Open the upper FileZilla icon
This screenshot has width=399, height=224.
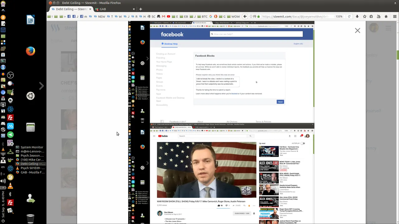[10, 118]
